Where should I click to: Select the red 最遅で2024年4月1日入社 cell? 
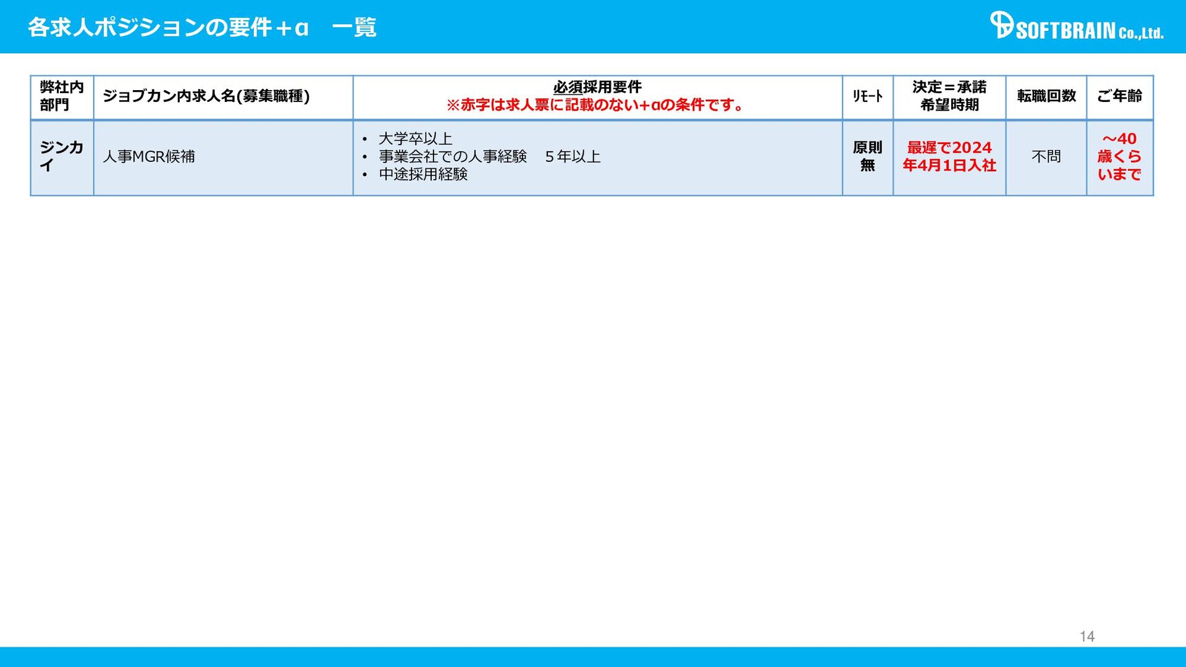949,157
